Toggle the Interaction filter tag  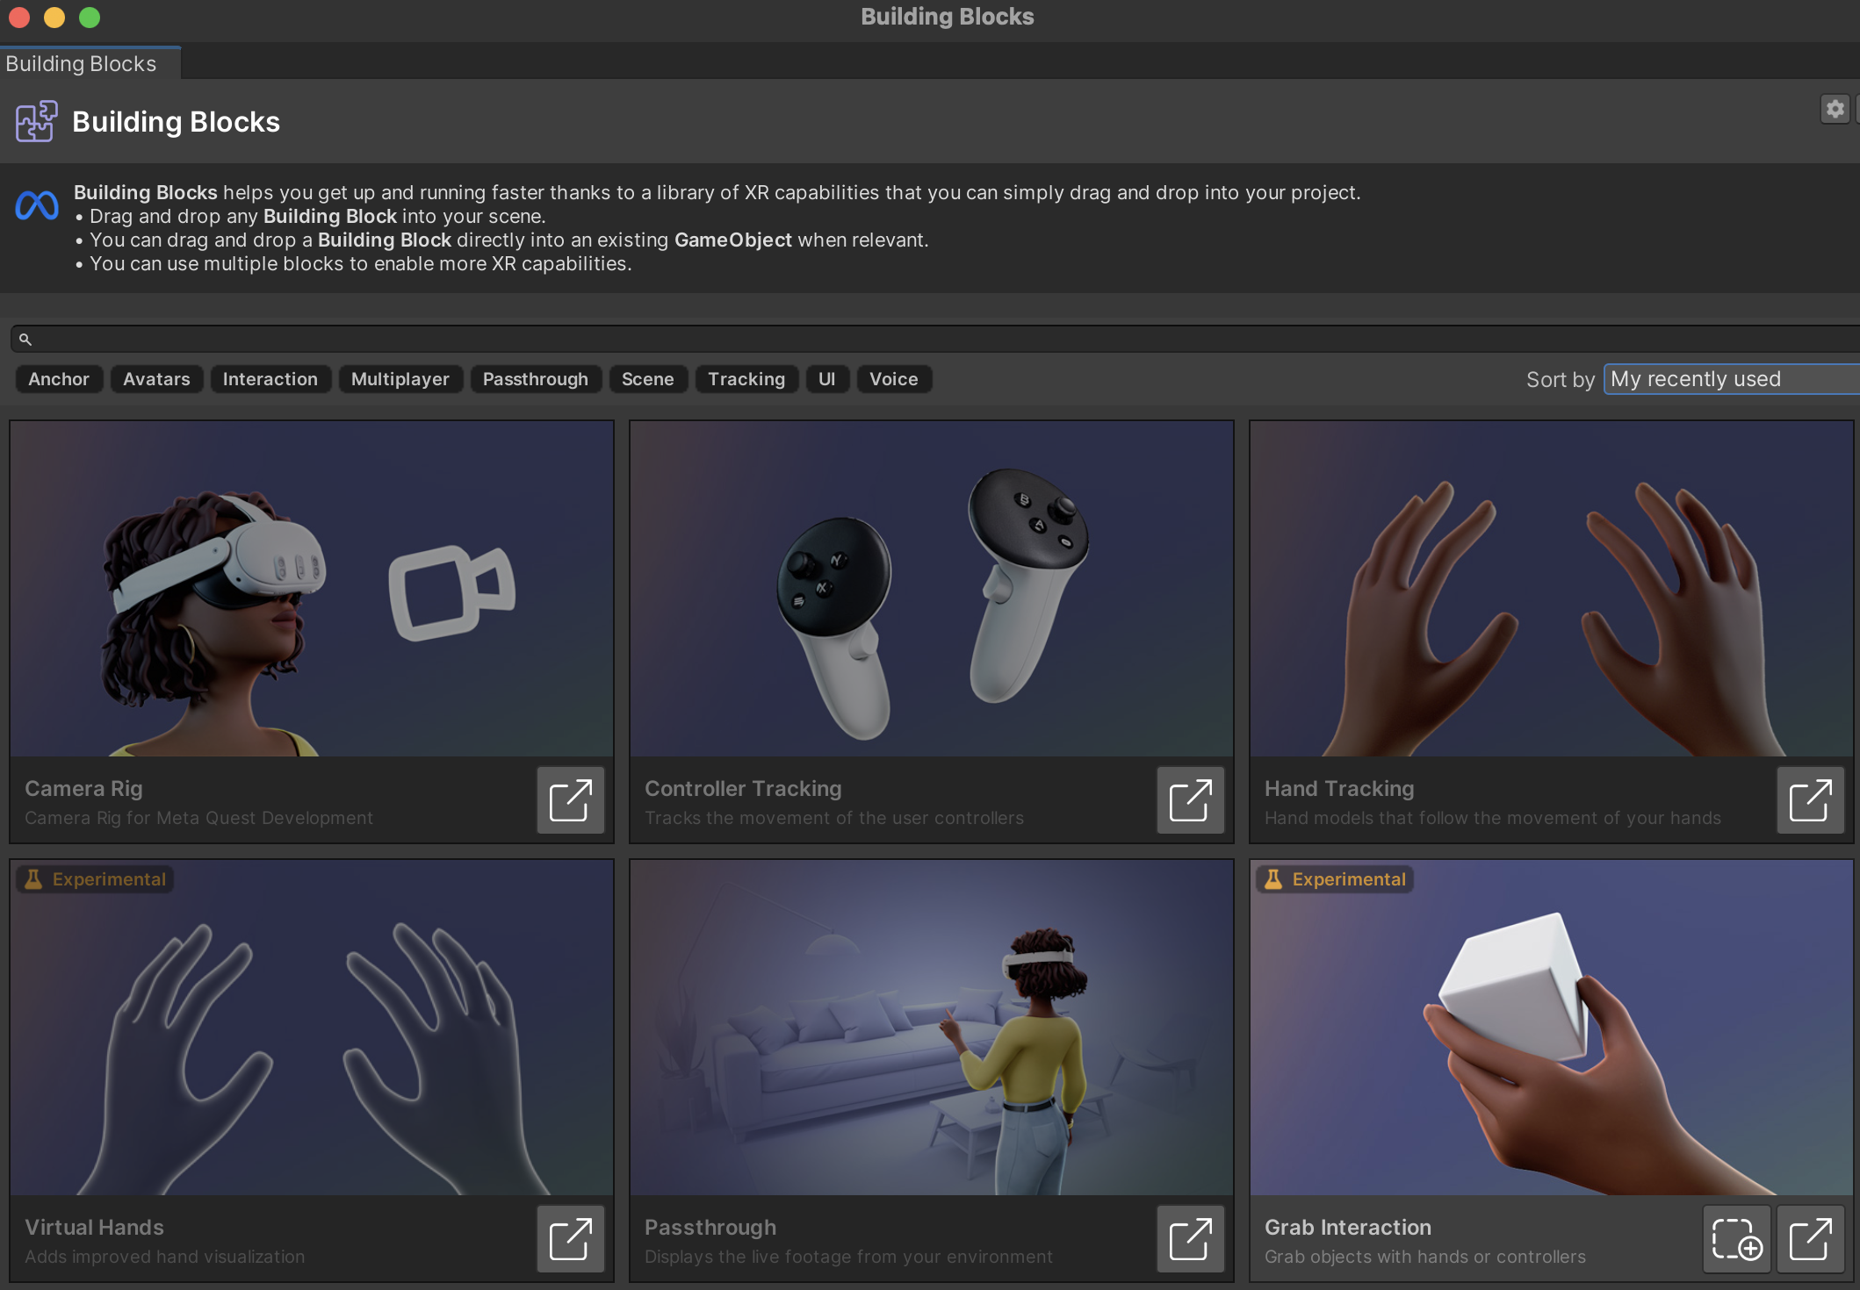(x=270, y=379)
